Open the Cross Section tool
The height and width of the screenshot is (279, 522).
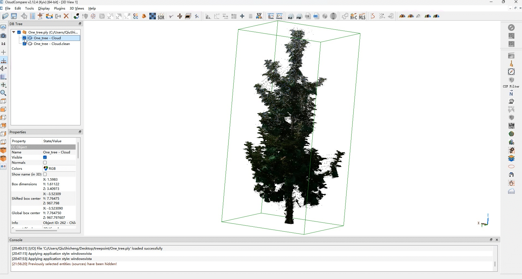click(x=188, y=16)
